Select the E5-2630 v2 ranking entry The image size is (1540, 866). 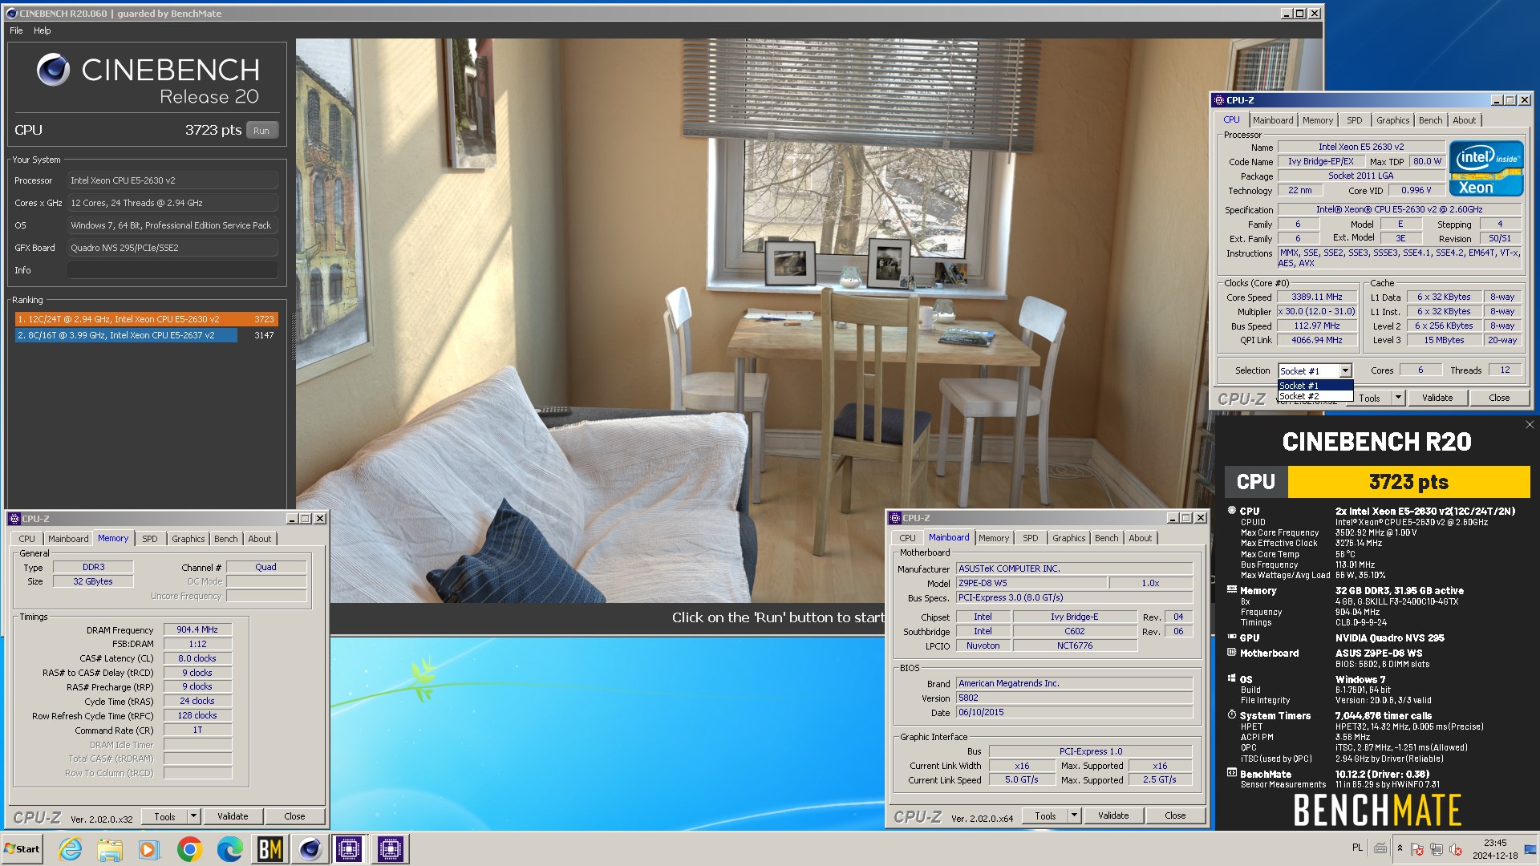tap(146, 319)
